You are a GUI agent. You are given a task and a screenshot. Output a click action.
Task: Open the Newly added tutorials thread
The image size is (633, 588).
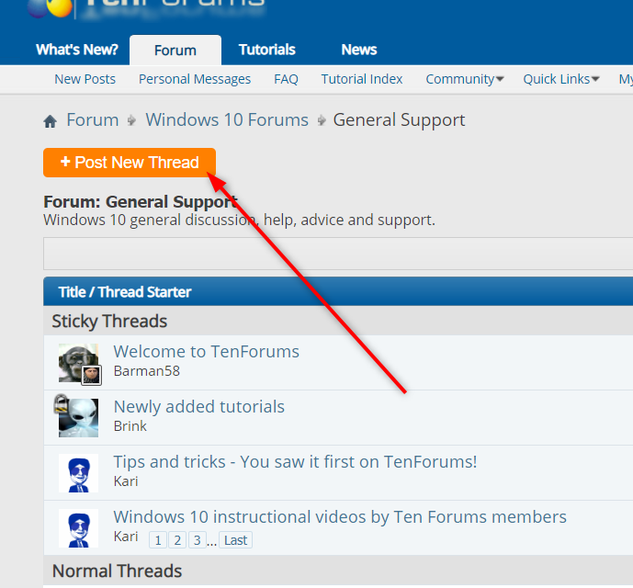click(x=199, y=407)
